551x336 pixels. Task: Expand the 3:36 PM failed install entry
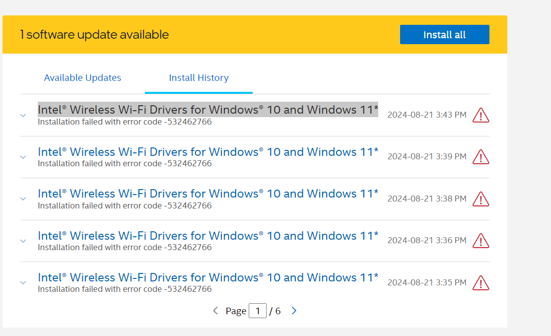pyautogui.click(x=23, y=241)
